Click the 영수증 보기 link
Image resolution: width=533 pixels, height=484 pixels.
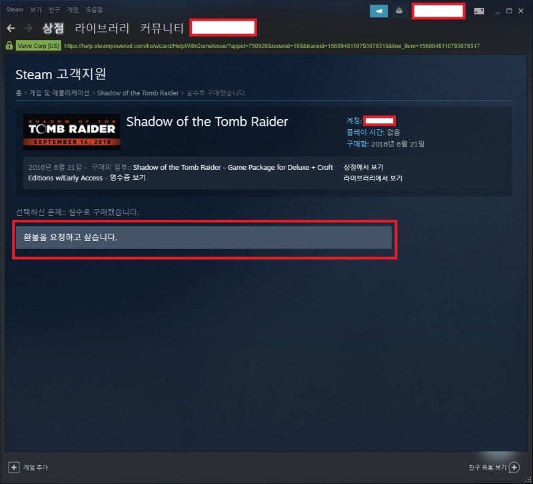(x=127, y=178)
